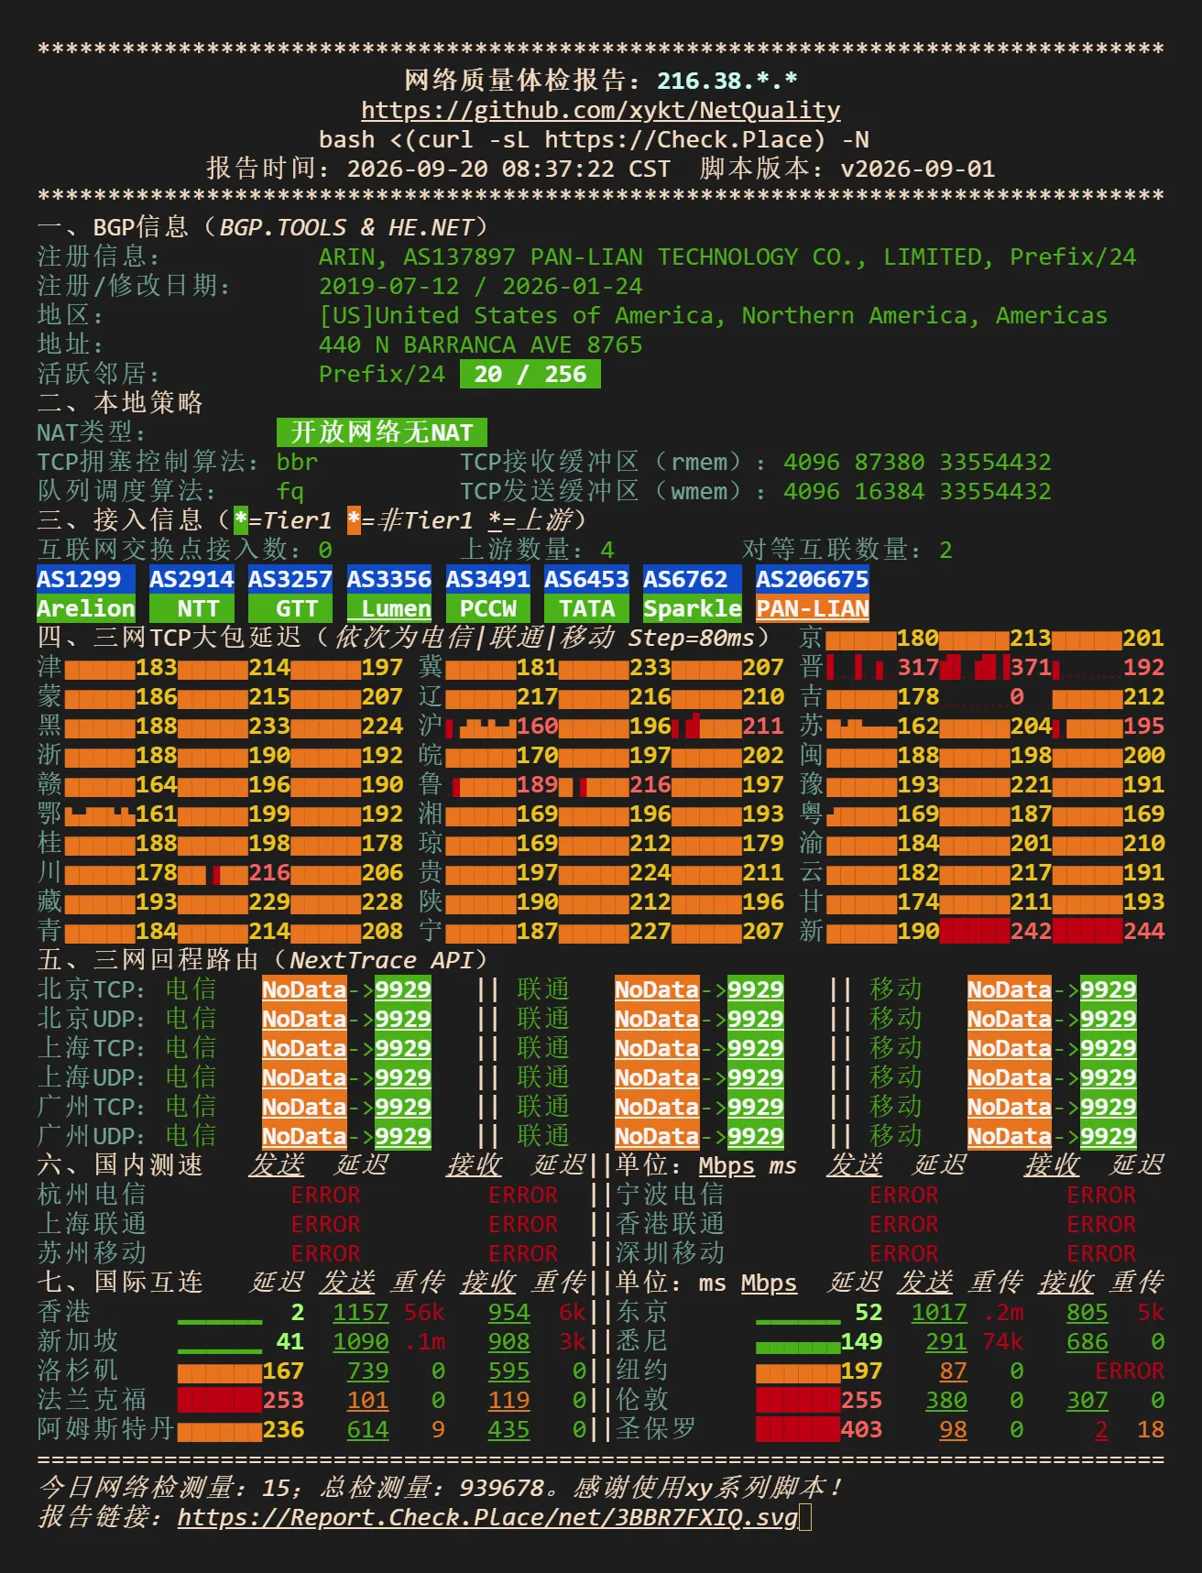The width and height of the screenshot is (1202, 1573).
Task: Select the AS3257 GTT badge
Action: click(x=290, y=594)
